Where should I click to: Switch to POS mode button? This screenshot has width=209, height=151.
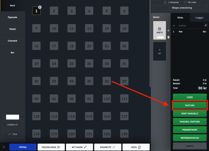pyautogui.click(x=13, y=134)
